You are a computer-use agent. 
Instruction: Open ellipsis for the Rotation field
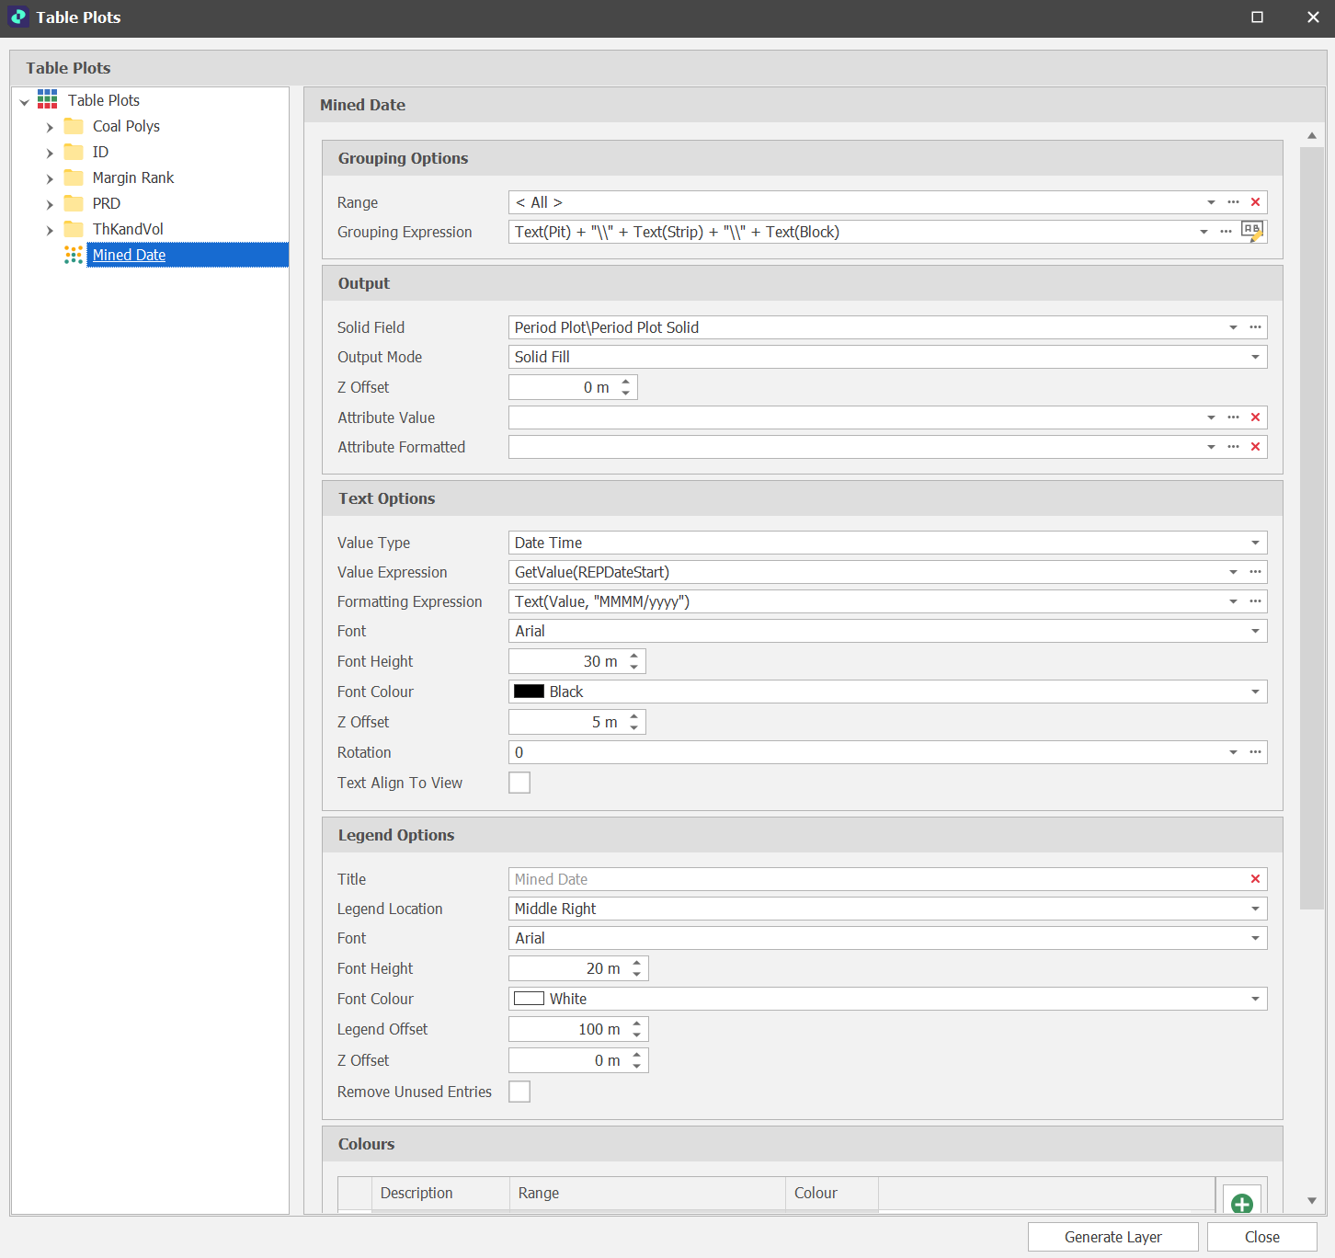pyautogui.click(x=1255, y=752)
